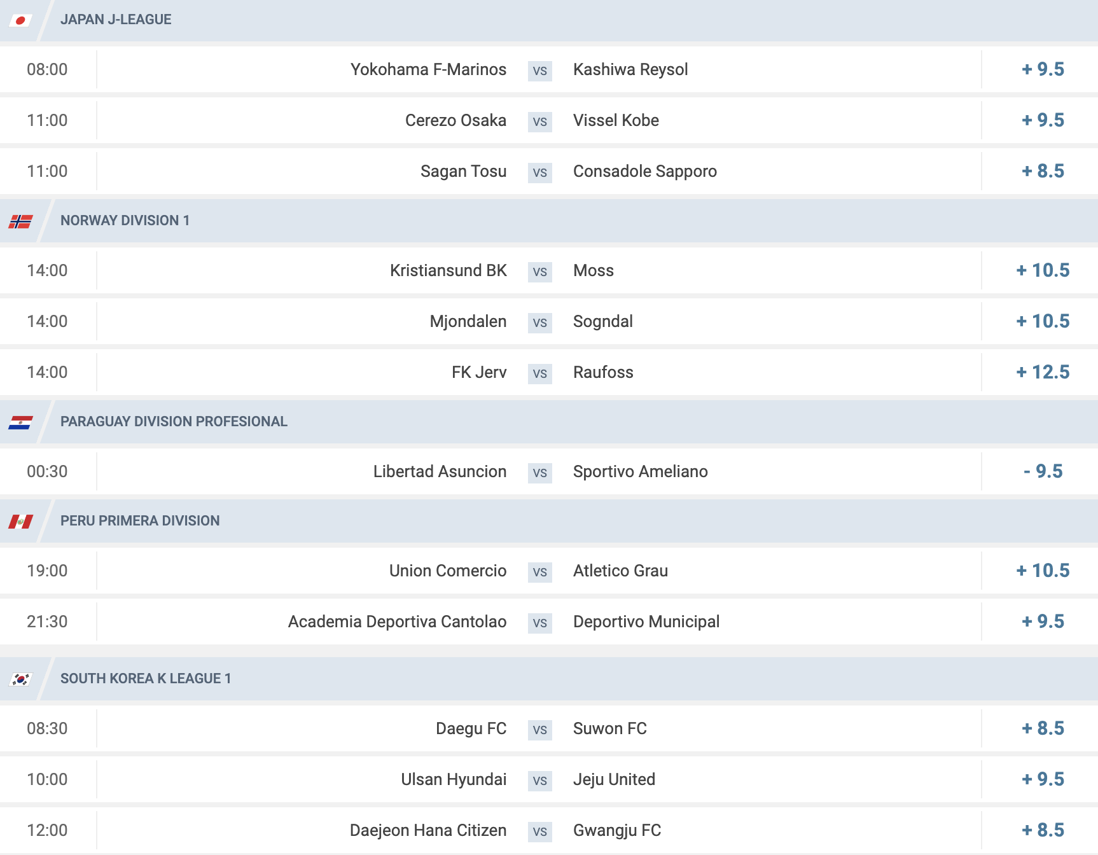Viewport: 1098px width, 855px height.
Task: Click -9.5 tip for Libertad Asuncion match
Action: [x=1043, y=471]
